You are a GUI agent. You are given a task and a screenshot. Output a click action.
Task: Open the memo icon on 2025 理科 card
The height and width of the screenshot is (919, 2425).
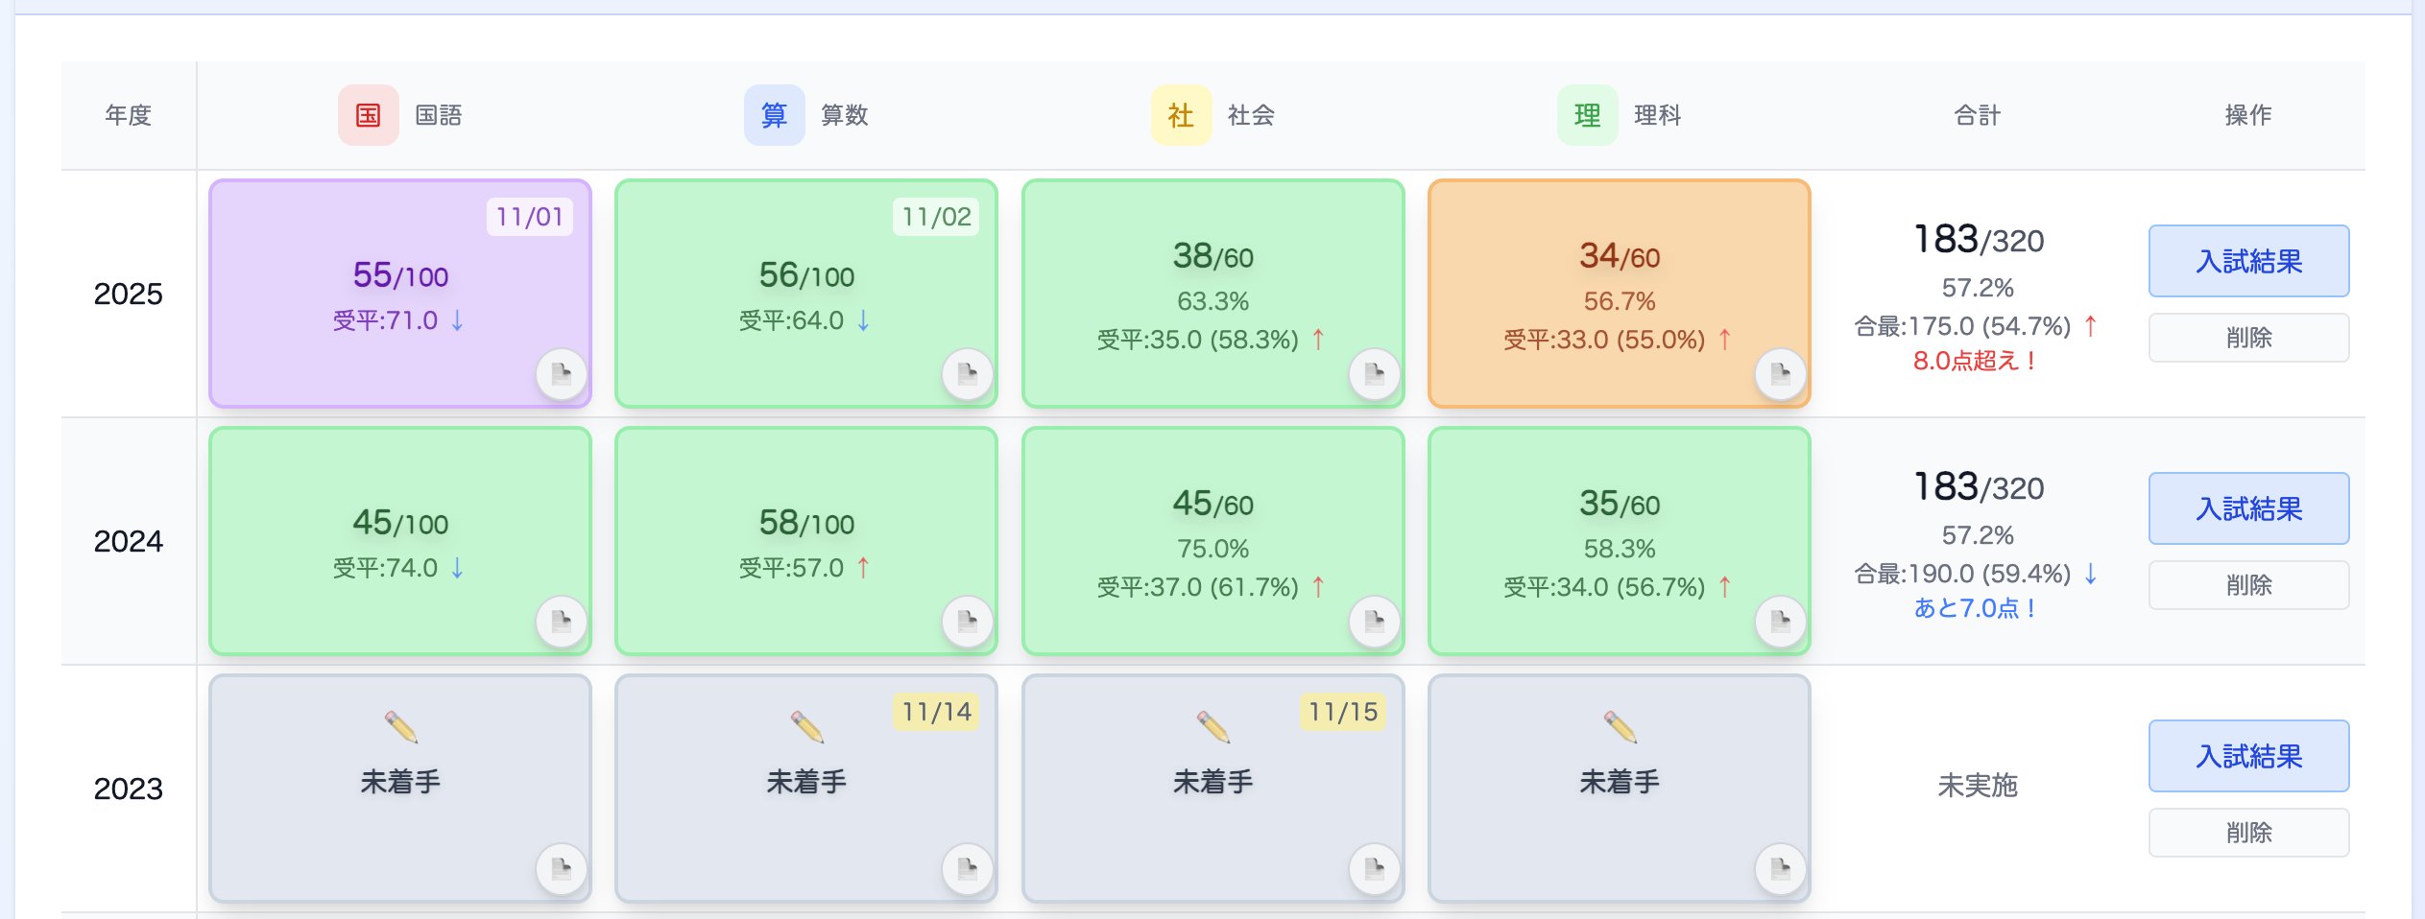pos(1781,373)
